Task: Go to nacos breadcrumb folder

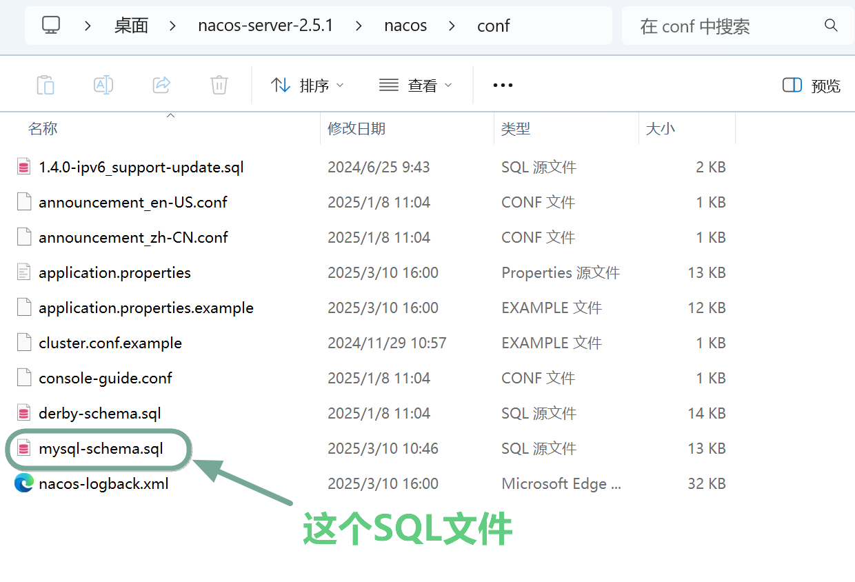Action: coord(405,26)
